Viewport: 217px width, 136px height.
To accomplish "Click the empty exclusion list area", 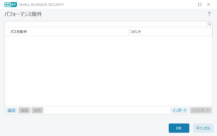I will (108, 71).
